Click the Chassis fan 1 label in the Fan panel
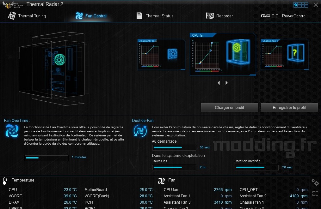 (x=252, y=202)
